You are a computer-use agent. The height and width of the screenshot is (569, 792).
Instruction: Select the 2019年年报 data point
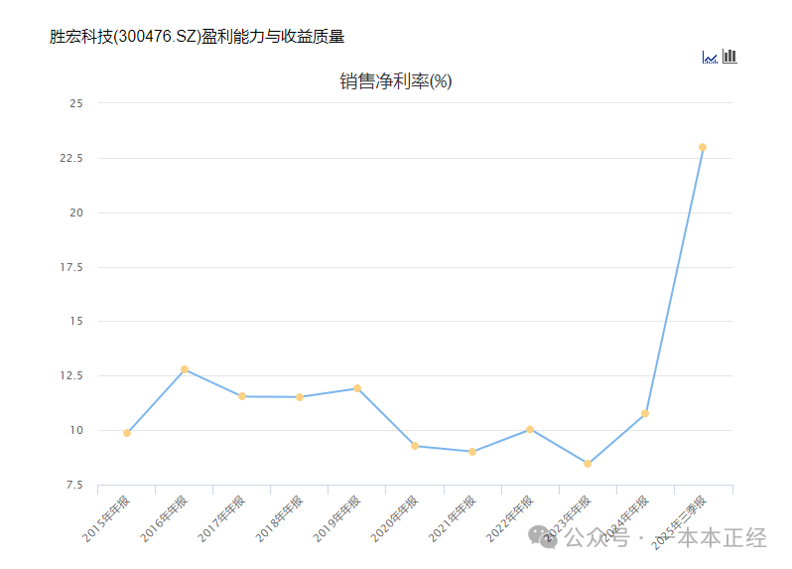click(357, 388)
